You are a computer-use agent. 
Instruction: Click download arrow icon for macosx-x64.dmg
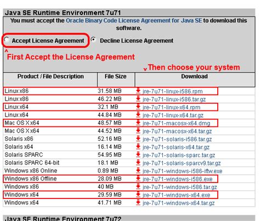[x=138, y=123]
